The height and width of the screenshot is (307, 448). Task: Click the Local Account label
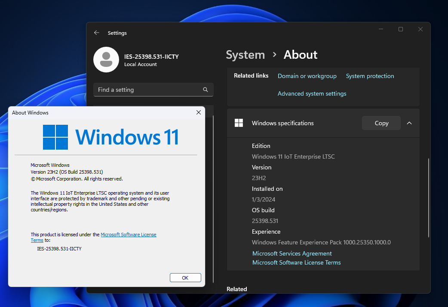pos(140,64)
